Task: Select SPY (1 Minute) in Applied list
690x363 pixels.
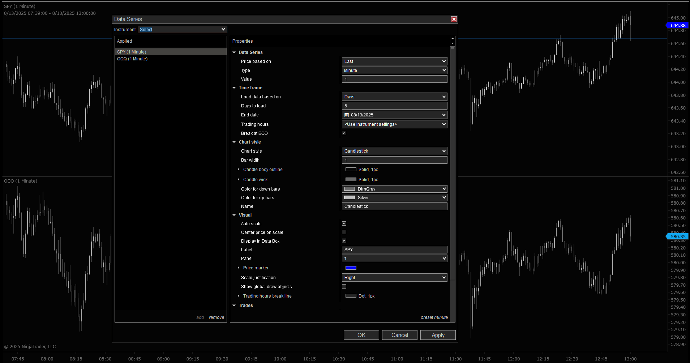Action: (x=132, y=52)
